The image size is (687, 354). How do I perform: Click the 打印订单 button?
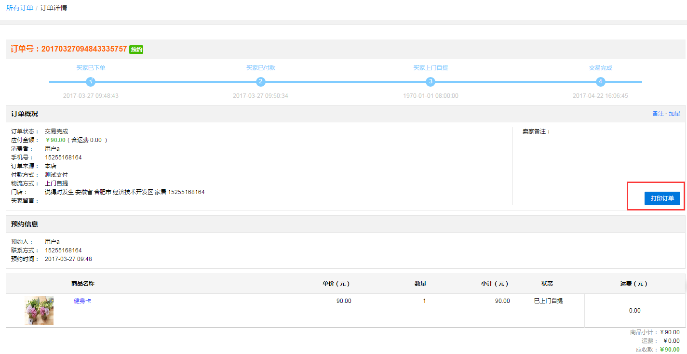point(662,198)
